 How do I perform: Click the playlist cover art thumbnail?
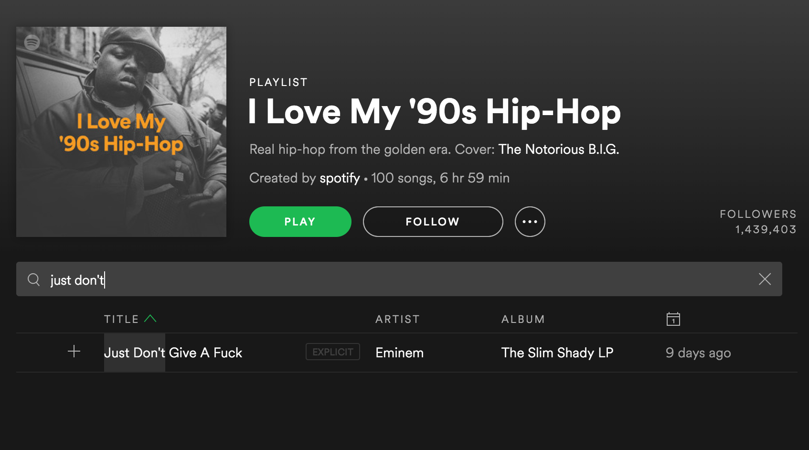point(121,132)
